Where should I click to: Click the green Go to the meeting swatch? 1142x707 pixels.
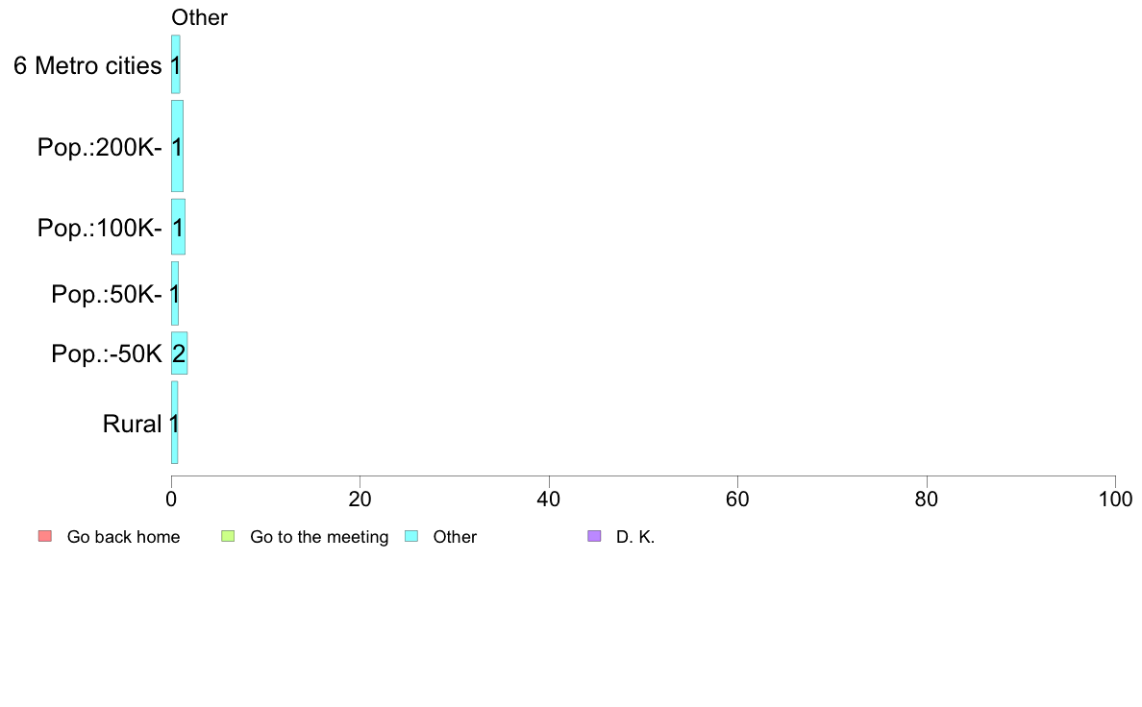click(228, 537)
